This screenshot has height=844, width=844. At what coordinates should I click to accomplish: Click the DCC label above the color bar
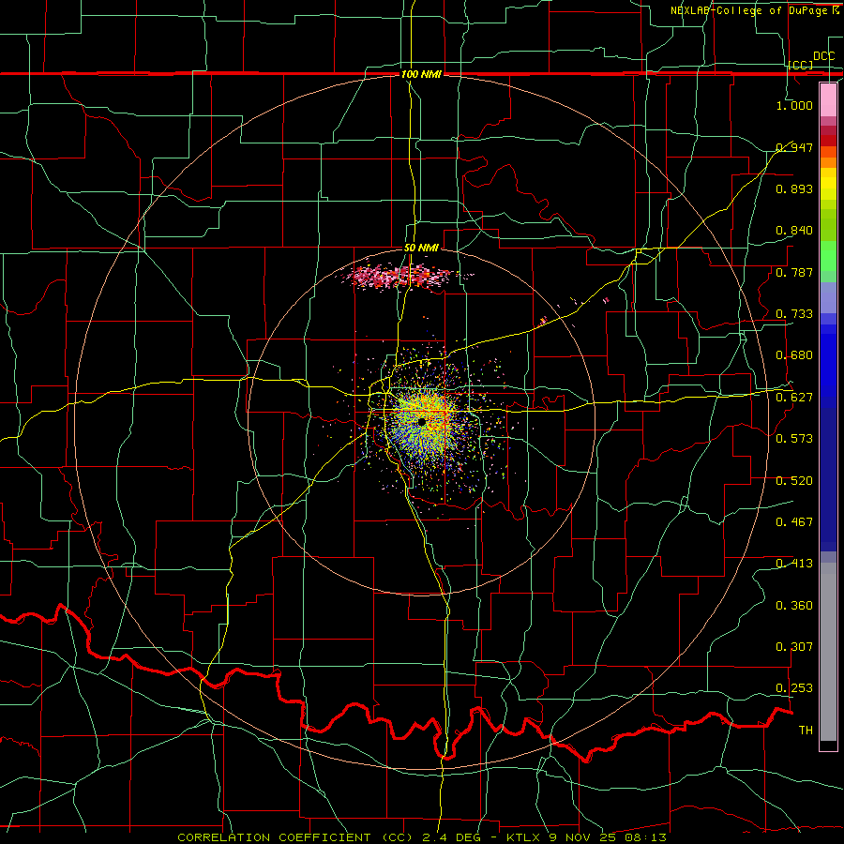[x=823, y=56]
